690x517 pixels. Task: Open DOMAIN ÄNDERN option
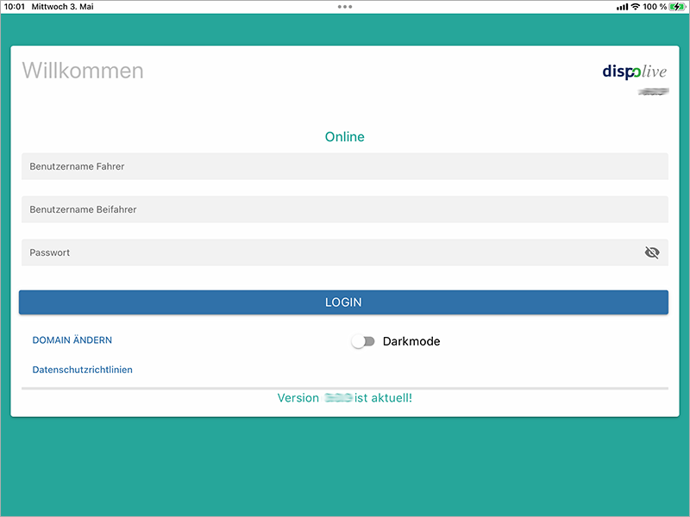(x=72, y=339)
